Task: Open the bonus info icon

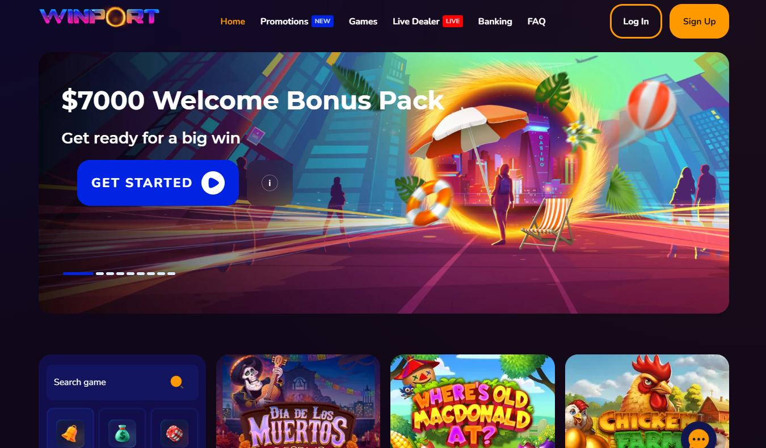Action: coord(270,183)
